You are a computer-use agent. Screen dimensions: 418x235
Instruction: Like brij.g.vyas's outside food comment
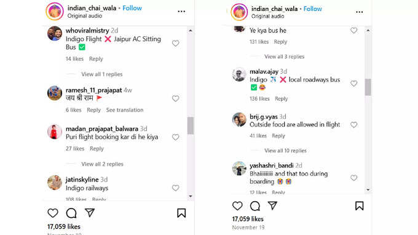(353, 125)
